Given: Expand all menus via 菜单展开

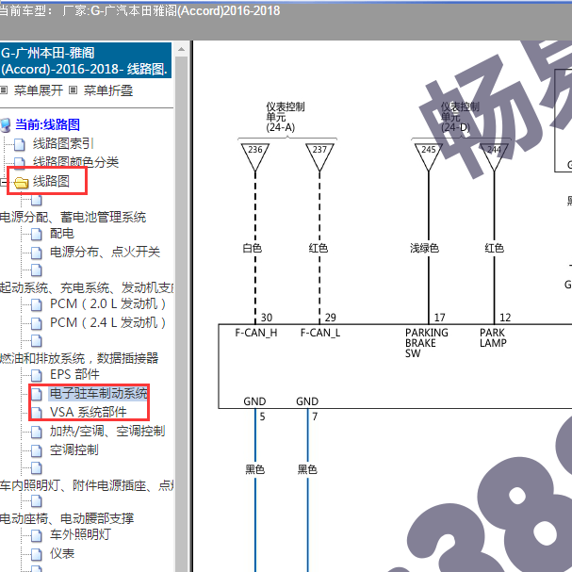Looking at the screenshot, I should (39, 90).
